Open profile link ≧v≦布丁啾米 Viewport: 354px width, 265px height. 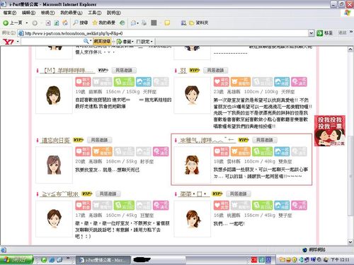coord(59,194)
